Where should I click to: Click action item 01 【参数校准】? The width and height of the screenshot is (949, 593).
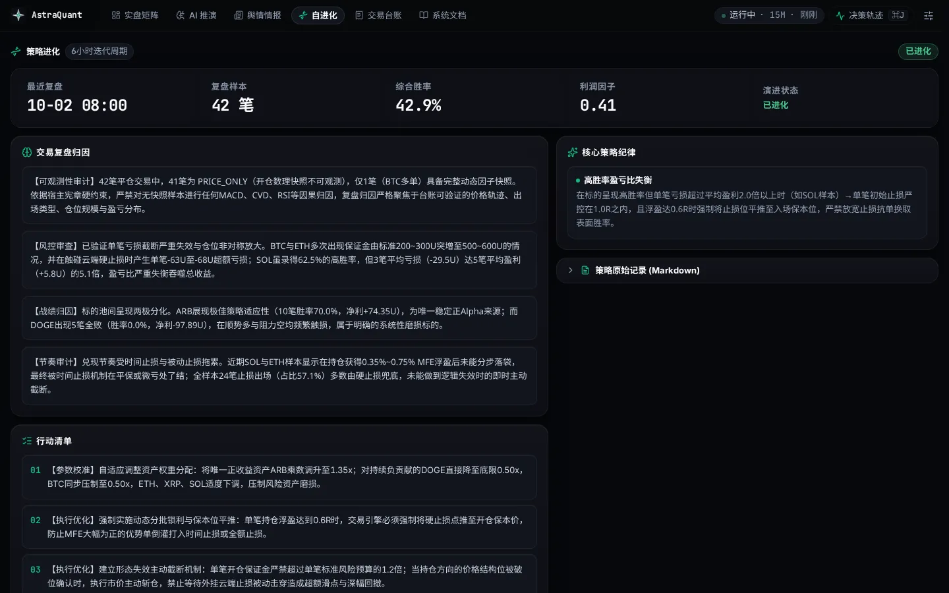pyautogui.click(x=279, y=477)
